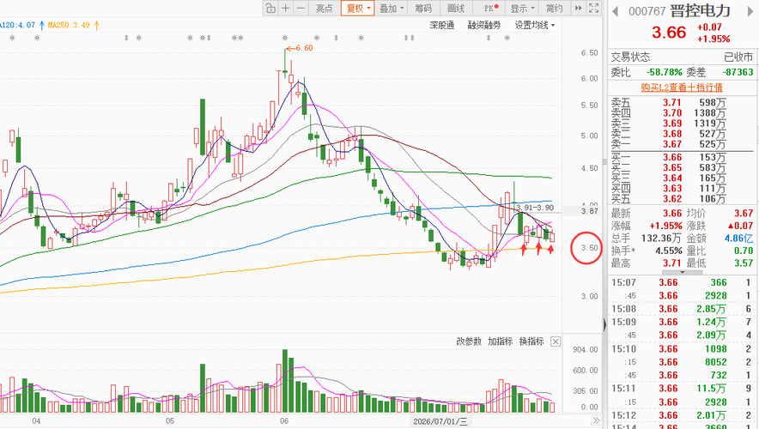
Task: Zoom in chart with plus icon
Action: [x=286, y=9]
